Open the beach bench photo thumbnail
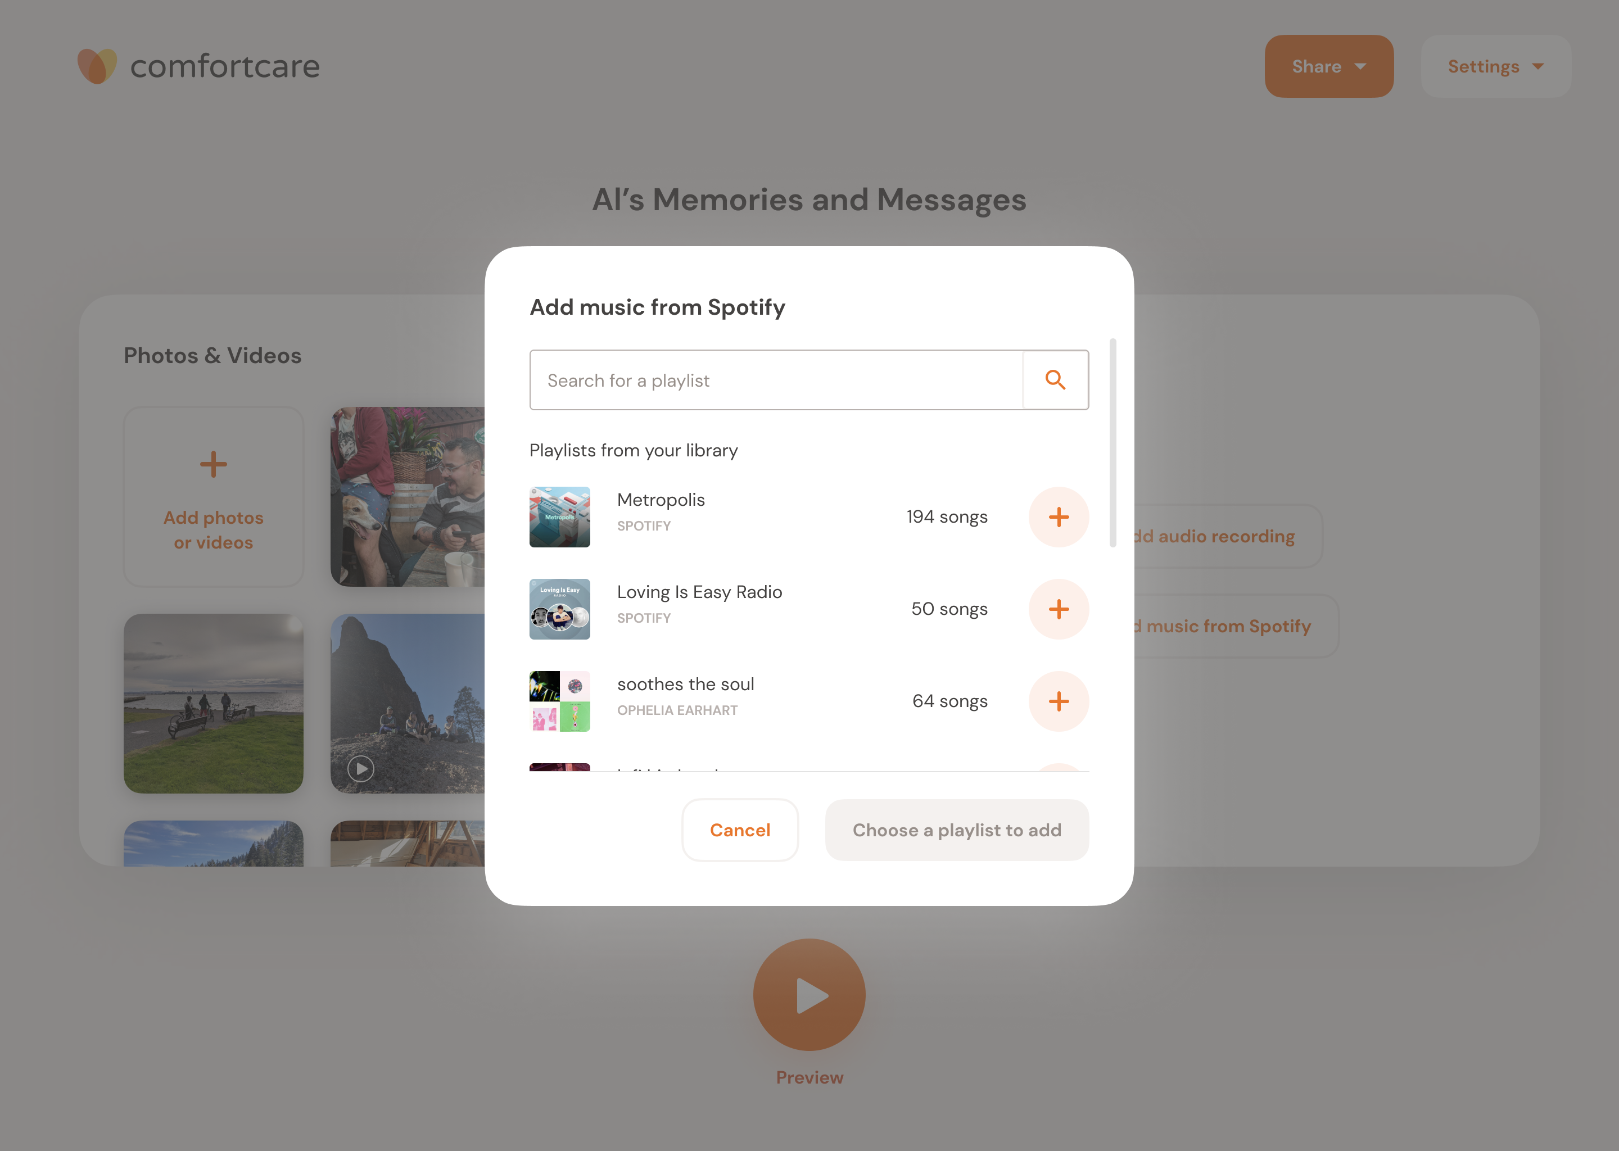This screenshot has height=1151, width=1619. coord(214,703)
